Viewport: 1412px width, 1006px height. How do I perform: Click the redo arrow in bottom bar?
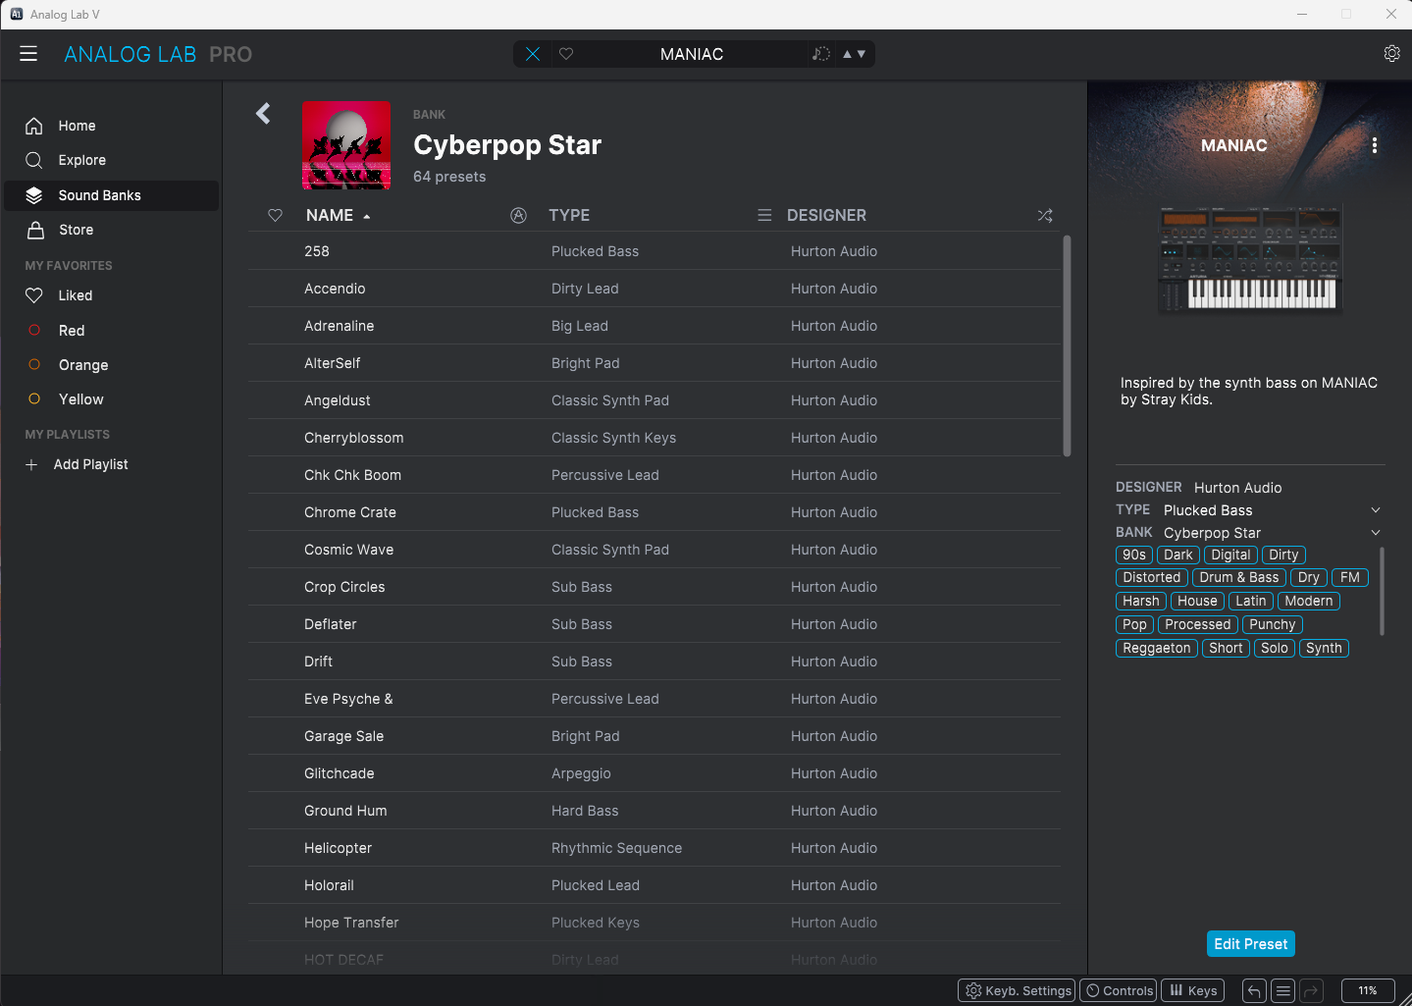(x=1312, y=990)
